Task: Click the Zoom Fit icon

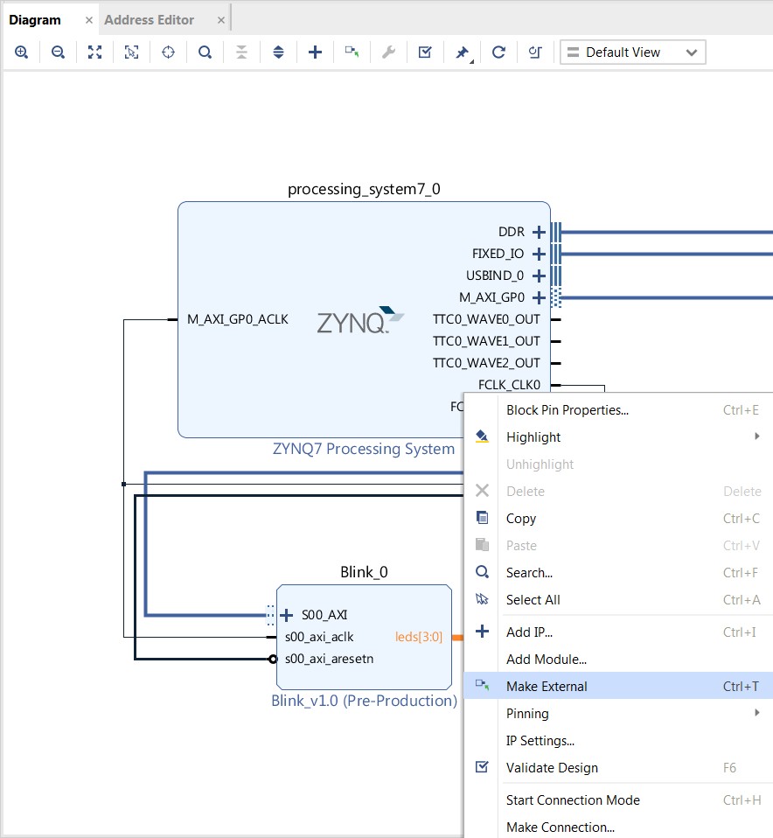Action: [x=94, y=52]
